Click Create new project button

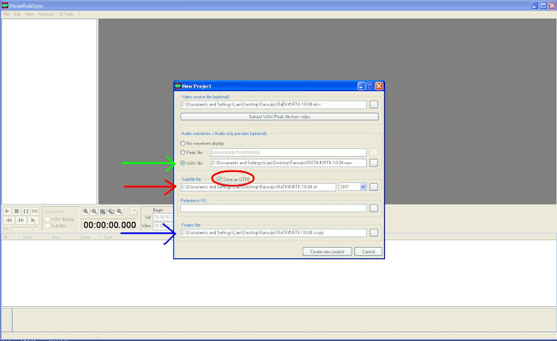[x=327, y=251]
